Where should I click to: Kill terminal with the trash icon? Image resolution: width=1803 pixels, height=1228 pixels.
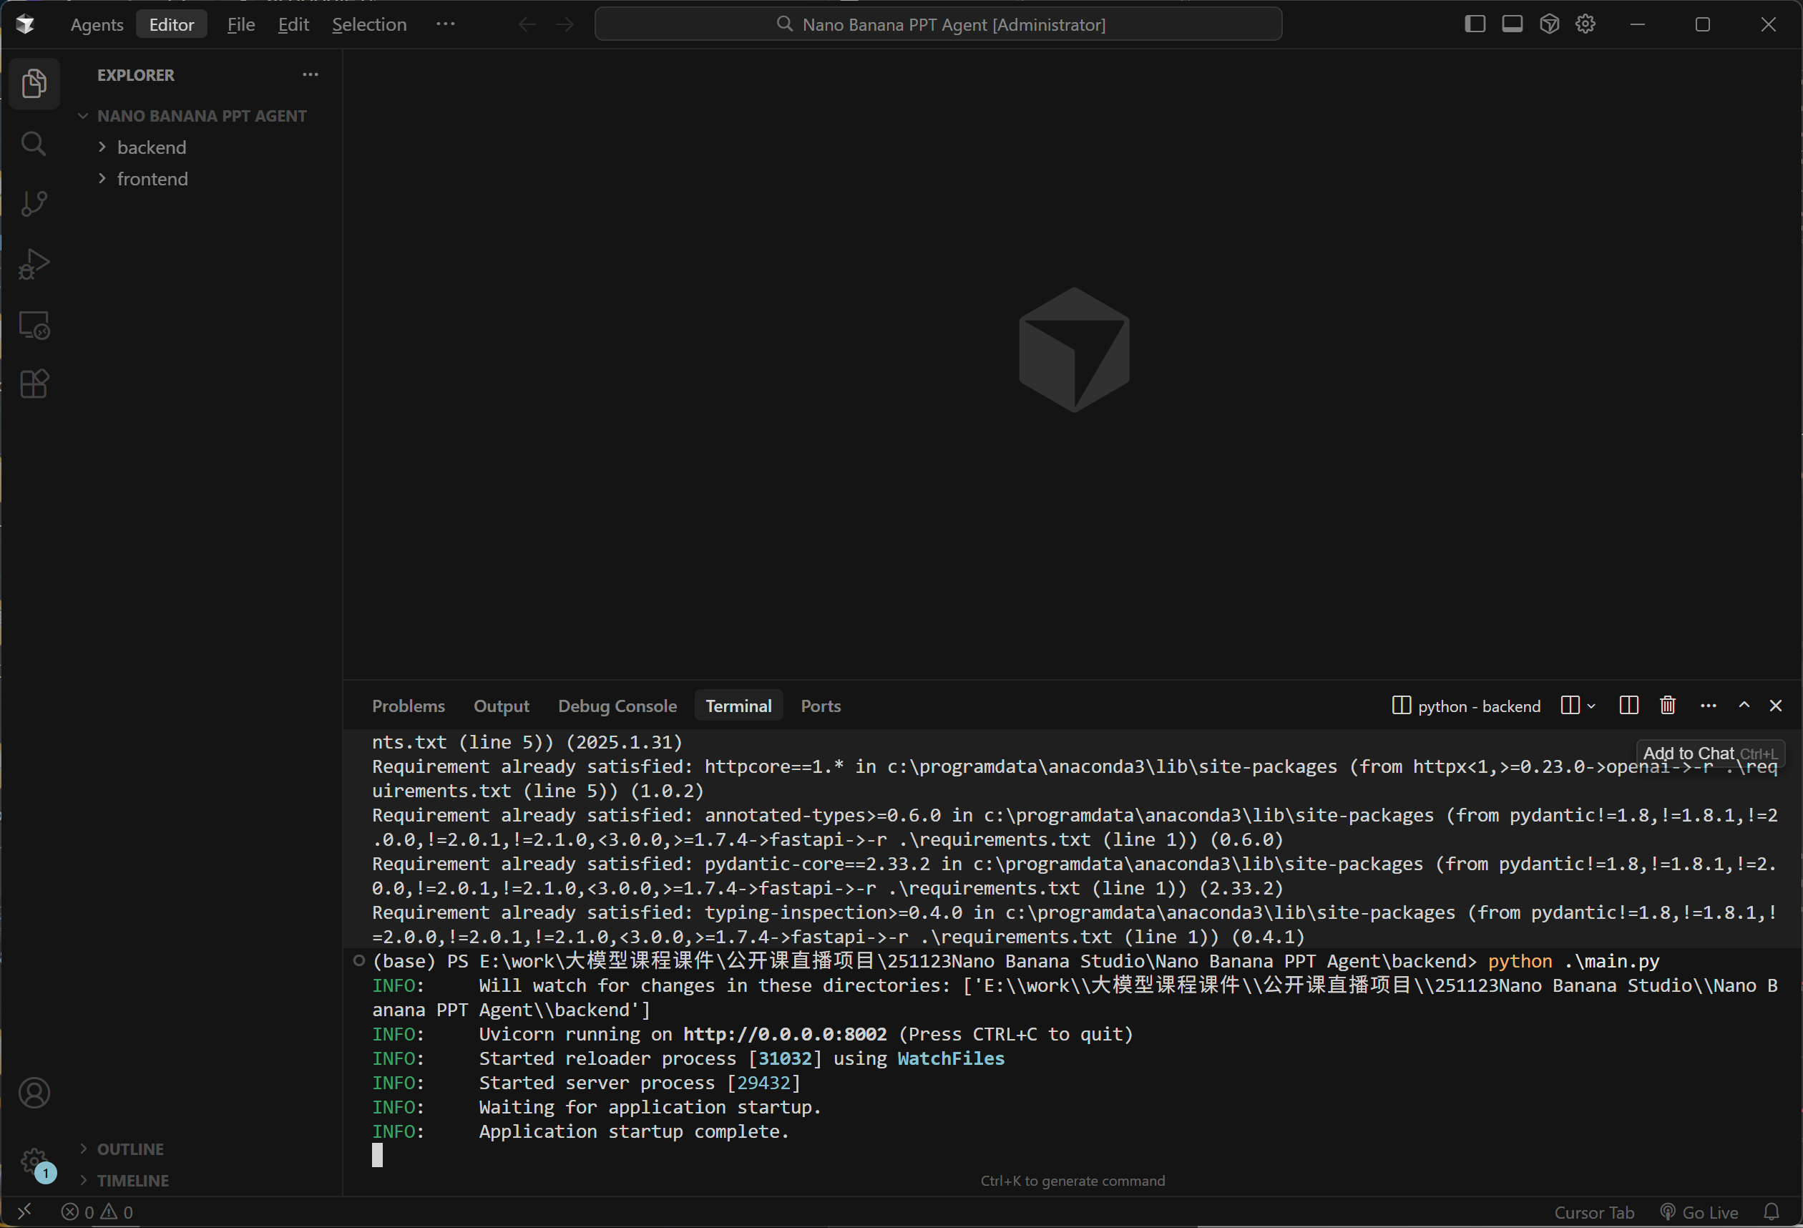point(1667,705)
